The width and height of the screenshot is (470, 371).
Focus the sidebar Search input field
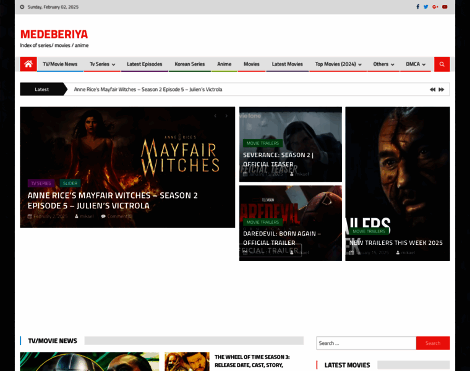coord(366,343)
